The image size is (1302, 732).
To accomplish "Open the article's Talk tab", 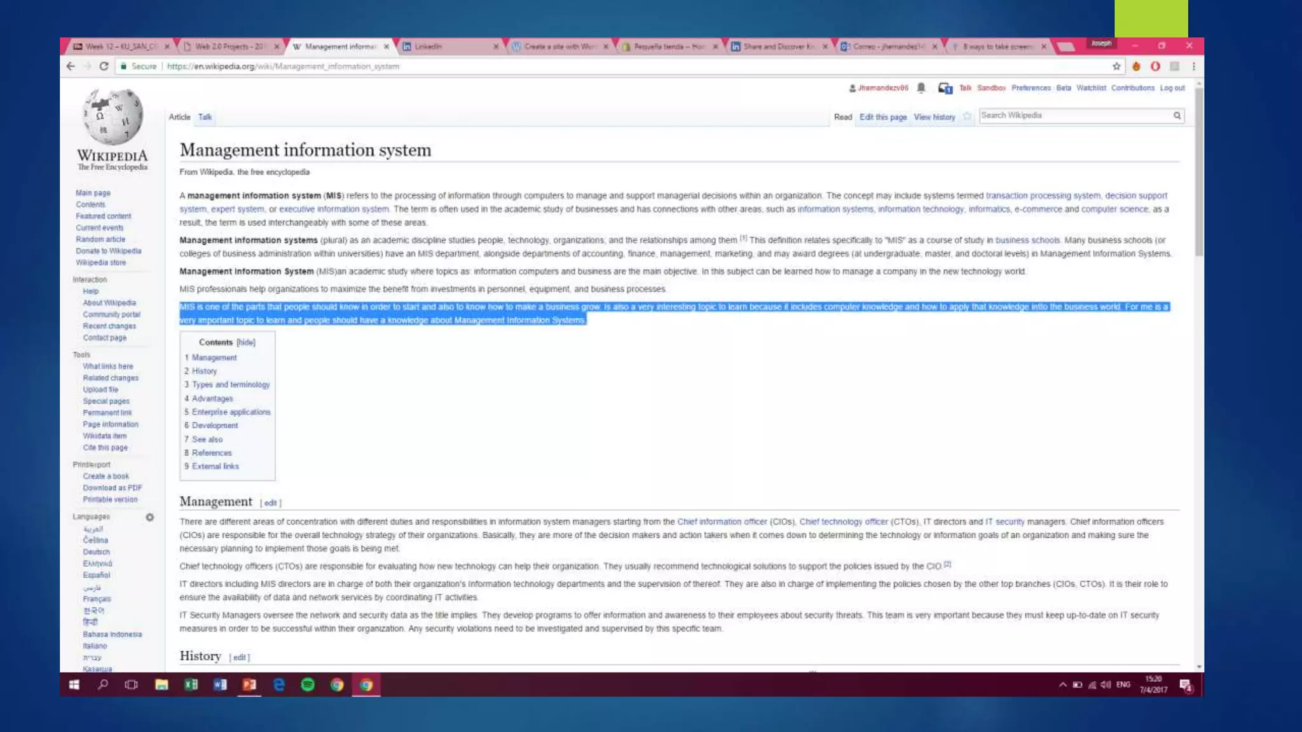I will pyautogui.click(x=205, y=117).
